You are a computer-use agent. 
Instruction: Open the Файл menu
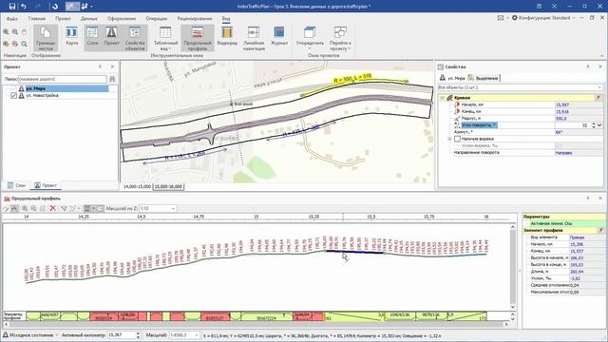12,18
